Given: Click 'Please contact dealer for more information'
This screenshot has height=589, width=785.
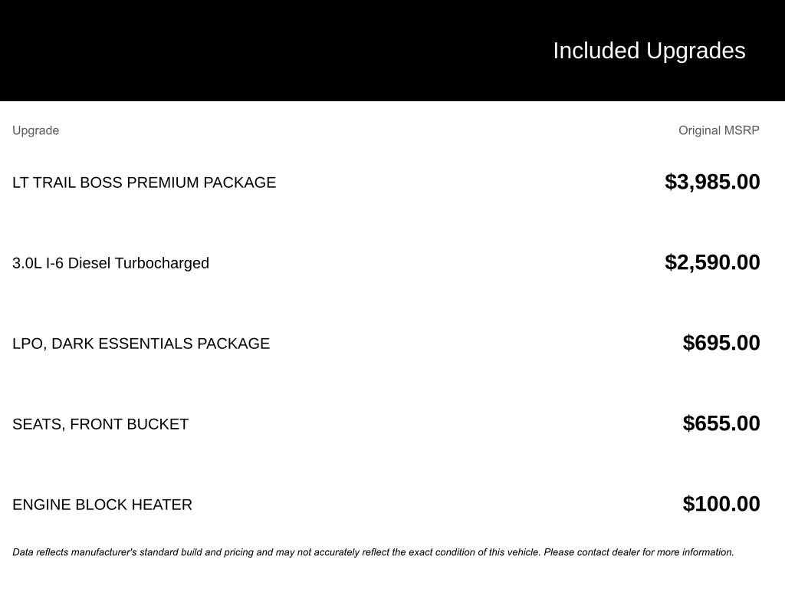Looking at the screenshot, I should (x=639, y=552).
